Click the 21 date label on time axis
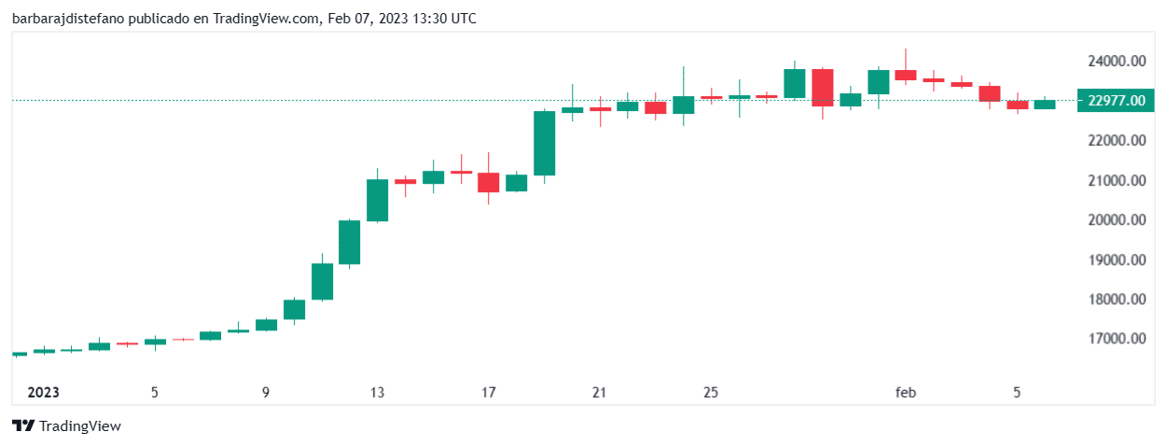 click(599, 393)
